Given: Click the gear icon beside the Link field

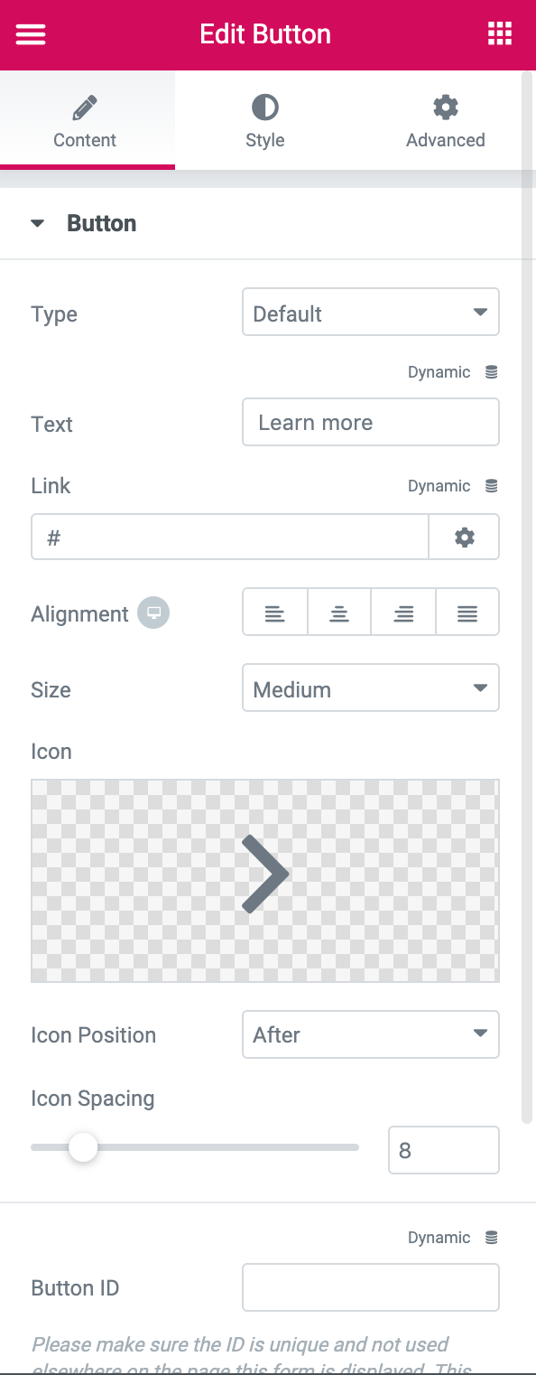Looking at the screenshot, I should coord(464,536).
